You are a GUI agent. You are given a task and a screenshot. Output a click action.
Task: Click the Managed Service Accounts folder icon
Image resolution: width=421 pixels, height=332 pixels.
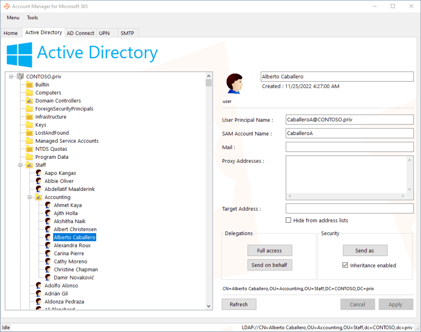[30, 141]
